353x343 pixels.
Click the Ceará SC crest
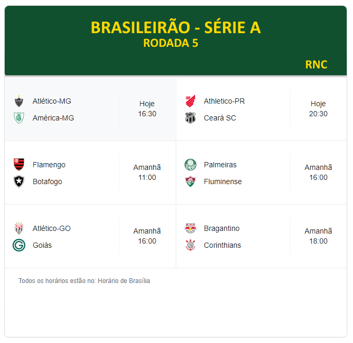click(x=190, y=118)
